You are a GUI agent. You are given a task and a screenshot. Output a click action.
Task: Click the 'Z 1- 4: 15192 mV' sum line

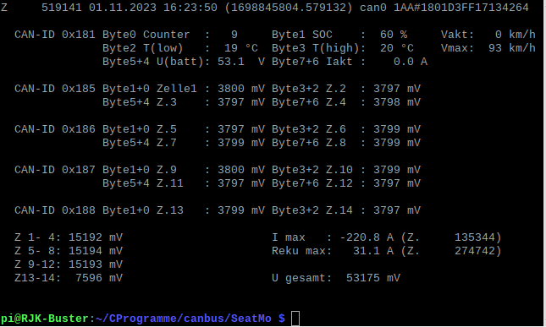click(69, 237)
